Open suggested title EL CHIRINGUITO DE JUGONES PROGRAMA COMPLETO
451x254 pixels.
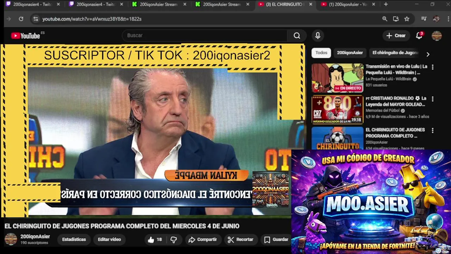[x=395, y=133]
